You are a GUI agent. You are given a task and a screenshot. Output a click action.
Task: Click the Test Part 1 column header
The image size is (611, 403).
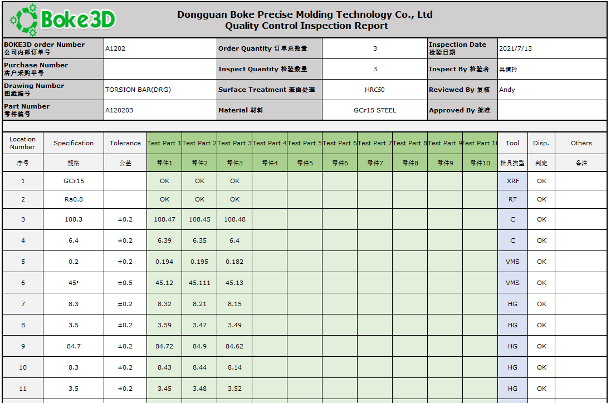[164, 143]
